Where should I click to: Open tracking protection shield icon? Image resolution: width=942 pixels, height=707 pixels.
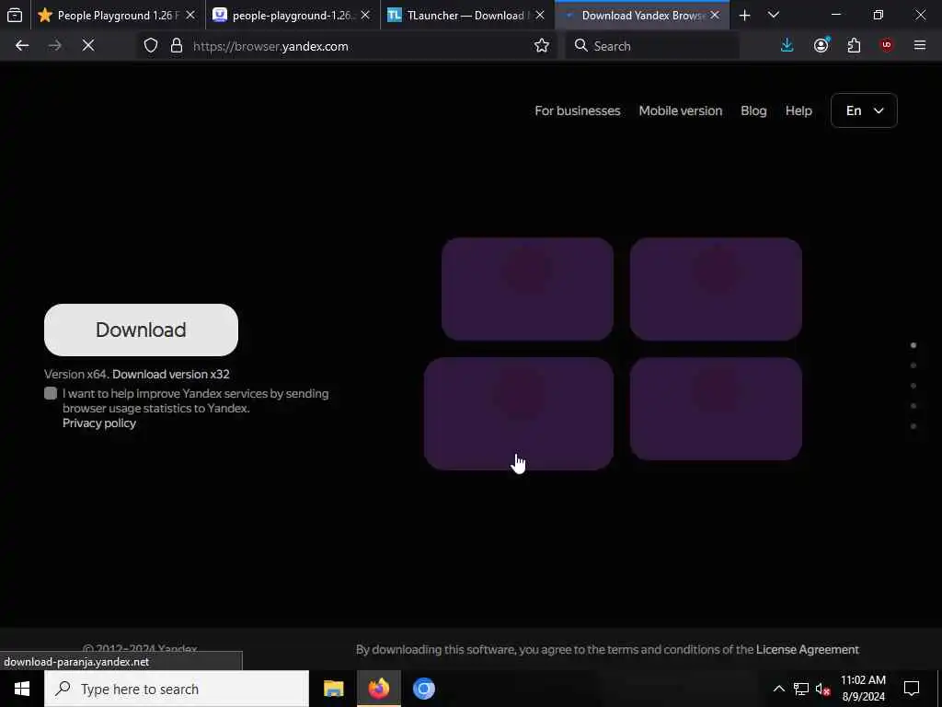point(151,46)
